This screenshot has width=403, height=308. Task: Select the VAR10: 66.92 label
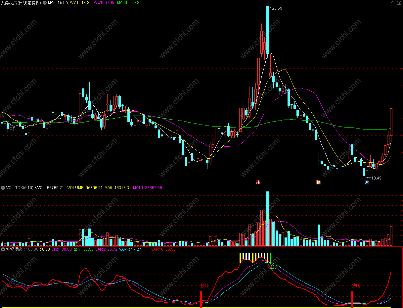point(163,249)
